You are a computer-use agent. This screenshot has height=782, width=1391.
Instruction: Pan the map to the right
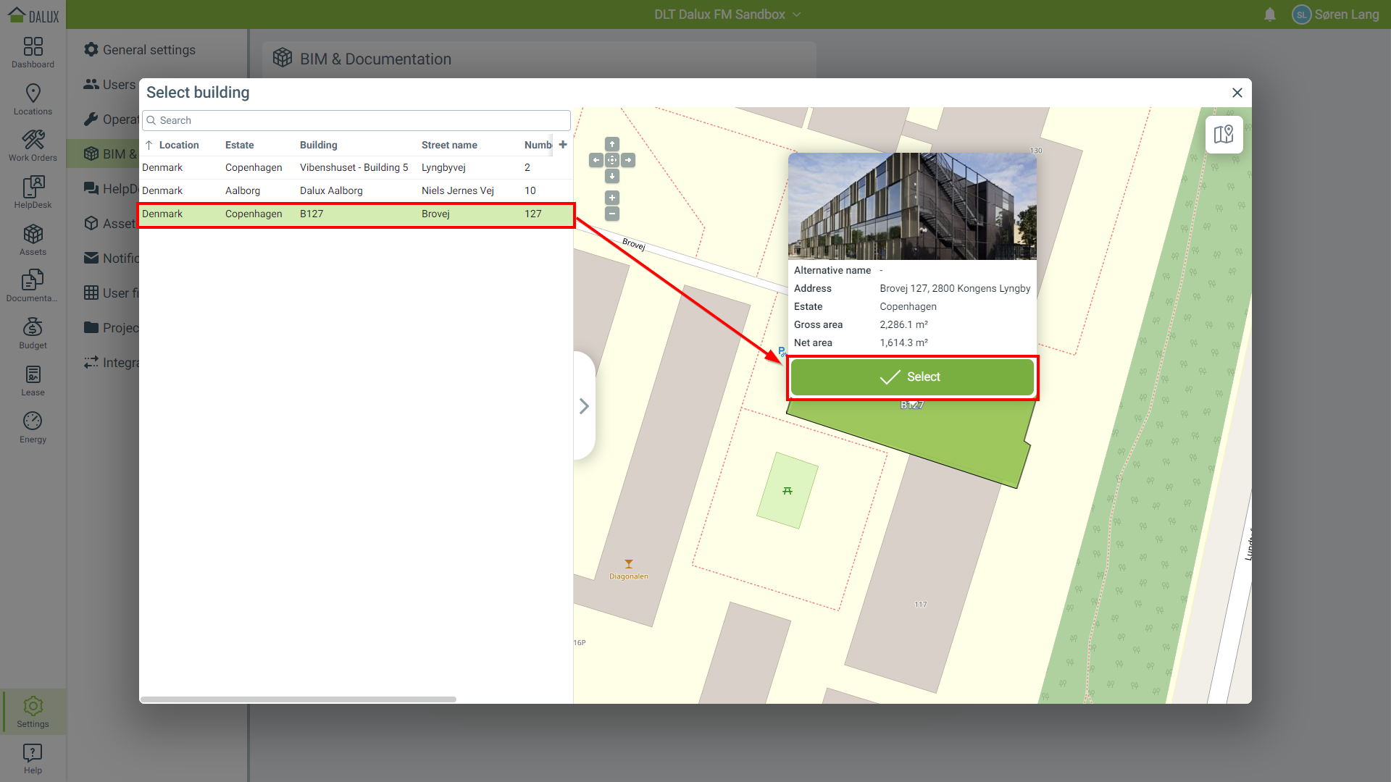pyautogui.click(x=628, y=160)
